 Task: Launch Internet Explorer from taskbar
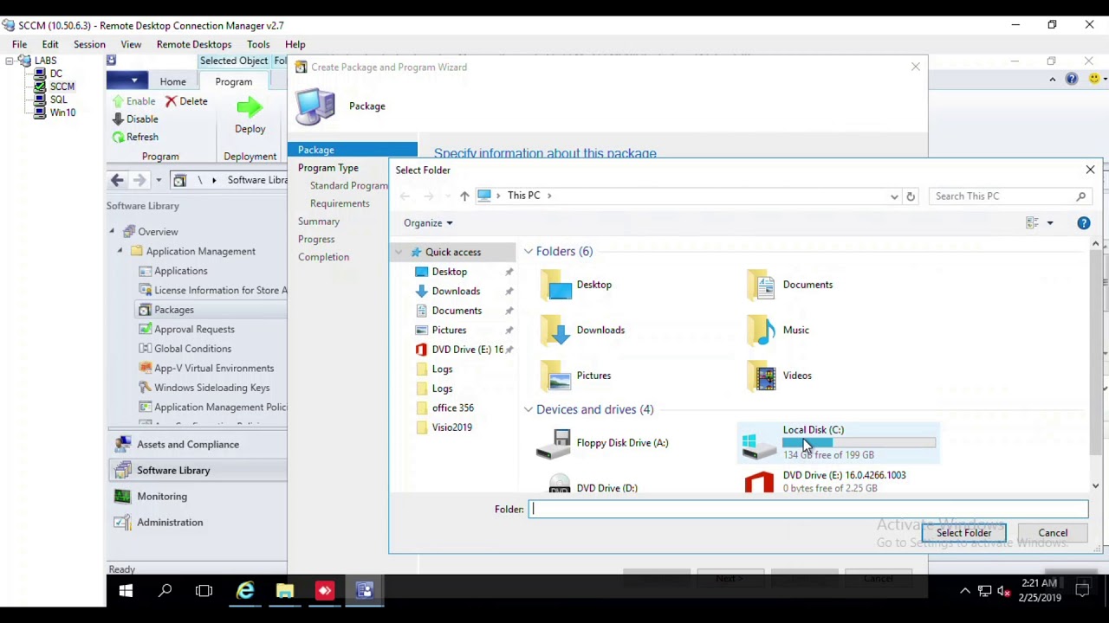click(x=246, y=591)
